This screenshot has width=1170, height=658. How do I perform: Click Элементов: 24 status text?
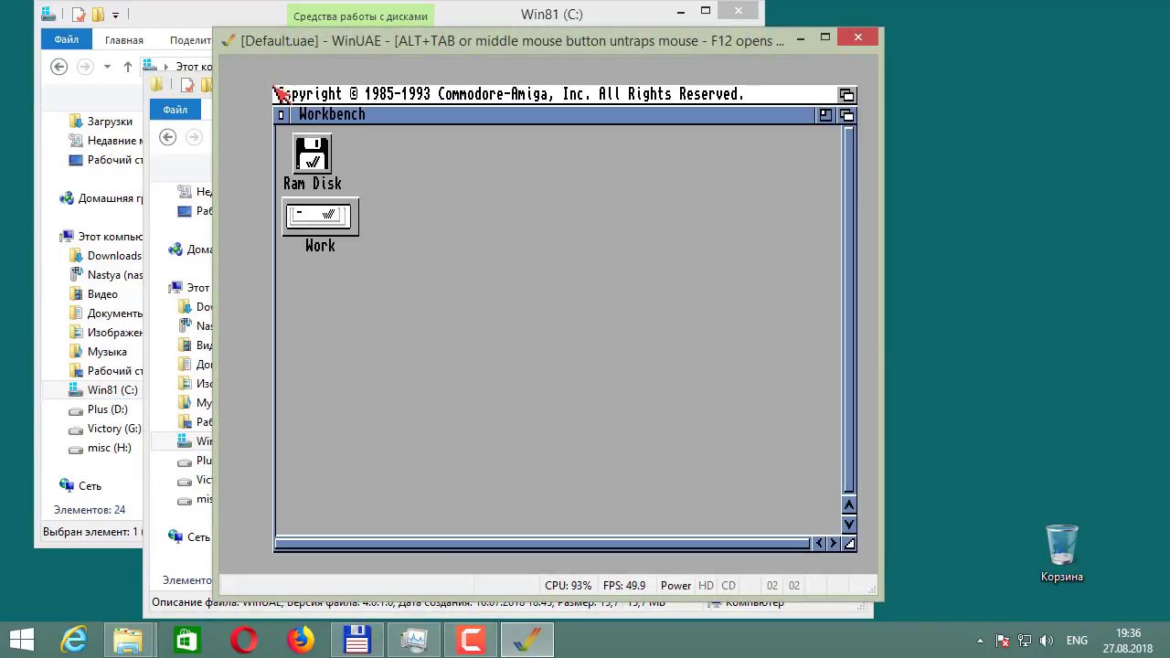pos(90,510)
